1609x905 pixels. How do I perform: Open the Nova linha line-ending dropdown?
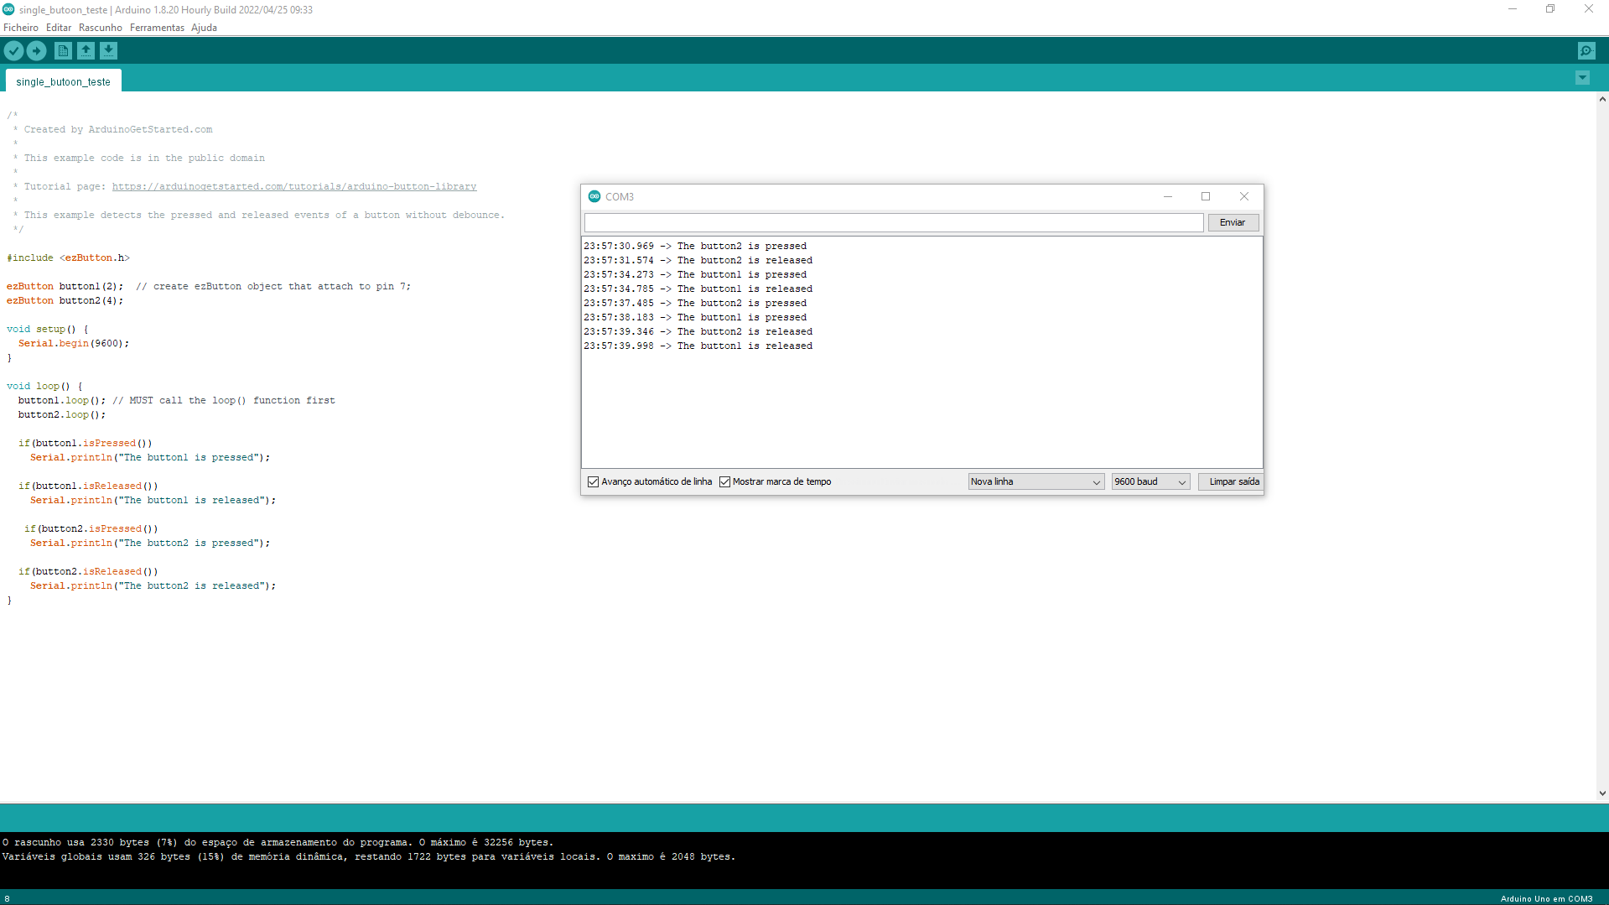coord(1036,482)
